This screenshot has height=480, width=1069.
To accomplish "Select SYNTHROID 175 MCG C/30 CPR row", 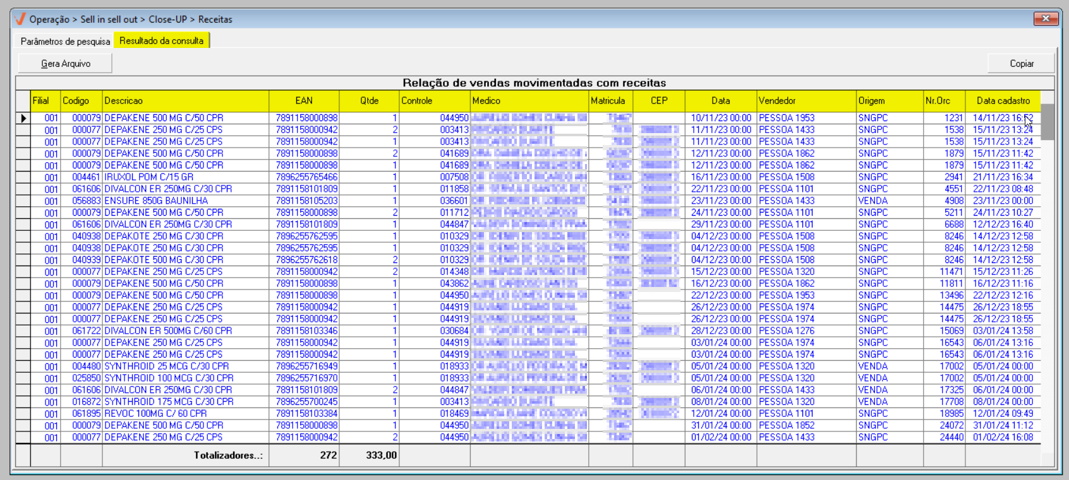I will pos(169,402).
